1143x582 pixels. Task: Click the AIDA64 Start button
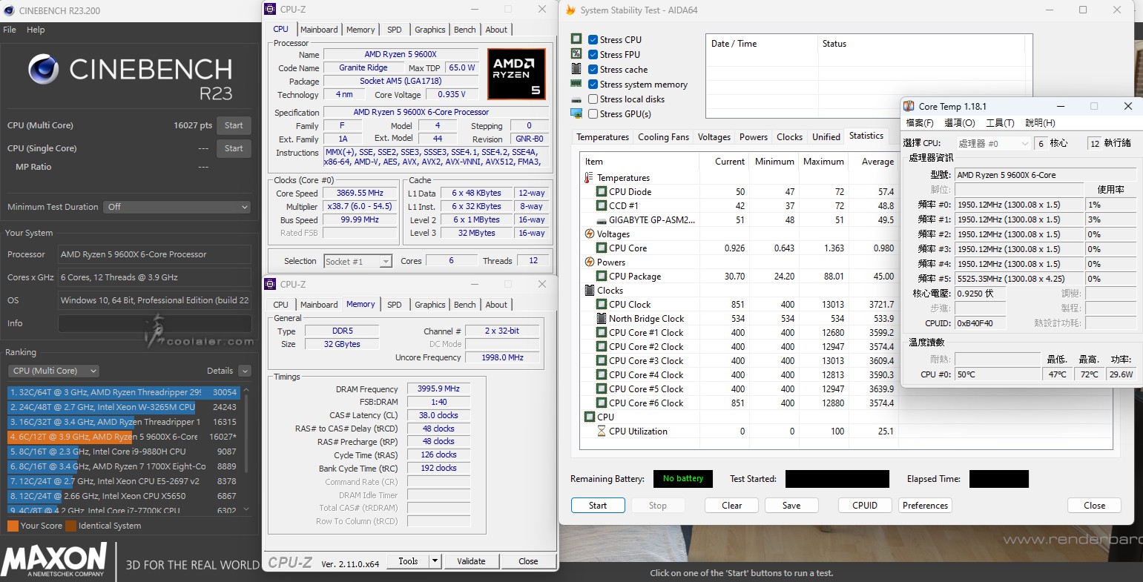pyautogui.click(x=598, y=506)
